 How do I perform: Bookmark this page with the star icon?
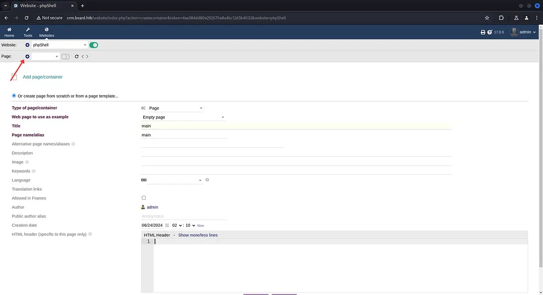tap(487, 18)
